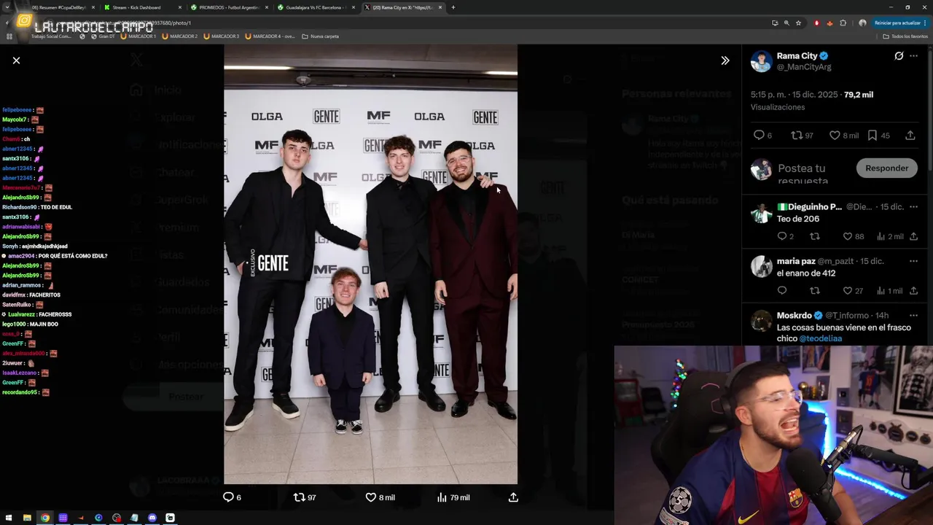Switch to Guadalajara Vs FC Barcelona tab

pos(316,7)
